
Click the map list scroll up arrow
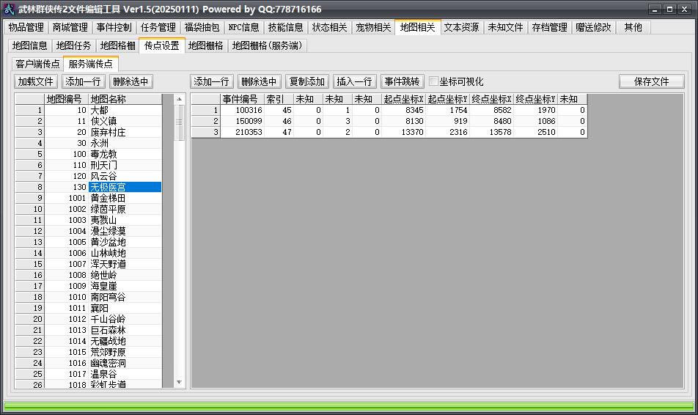(x=180, y=99)
